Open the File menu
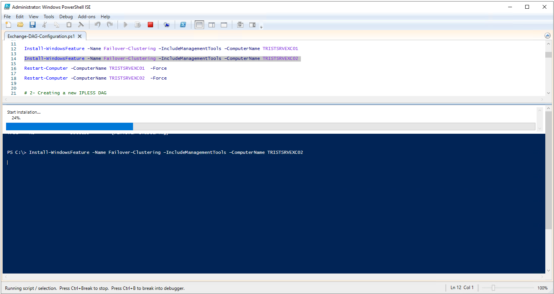This screenshot has width=554, height=294. (x=7, y=17)
